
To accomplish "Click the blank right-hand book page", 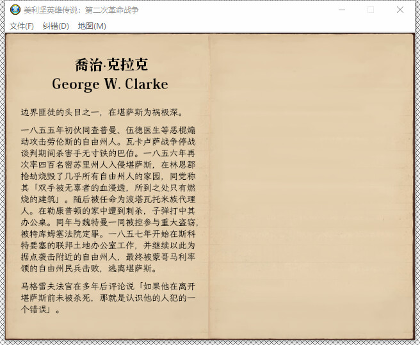I will coord(311,186).
